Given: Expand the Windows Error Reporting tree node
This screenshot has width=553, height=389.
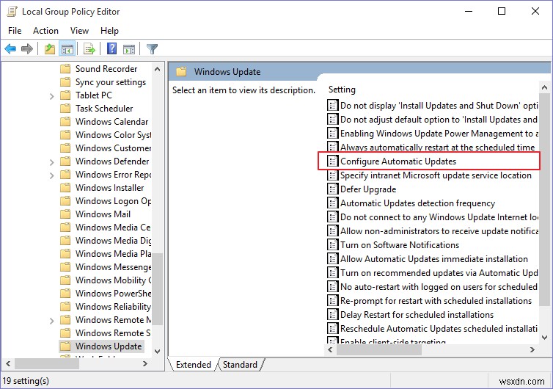Looking at the screenshot, I should click(52, 175).
